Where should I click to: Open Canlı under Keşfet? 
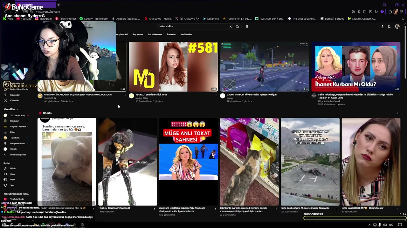pyautogui.click(x=12, y=174)
